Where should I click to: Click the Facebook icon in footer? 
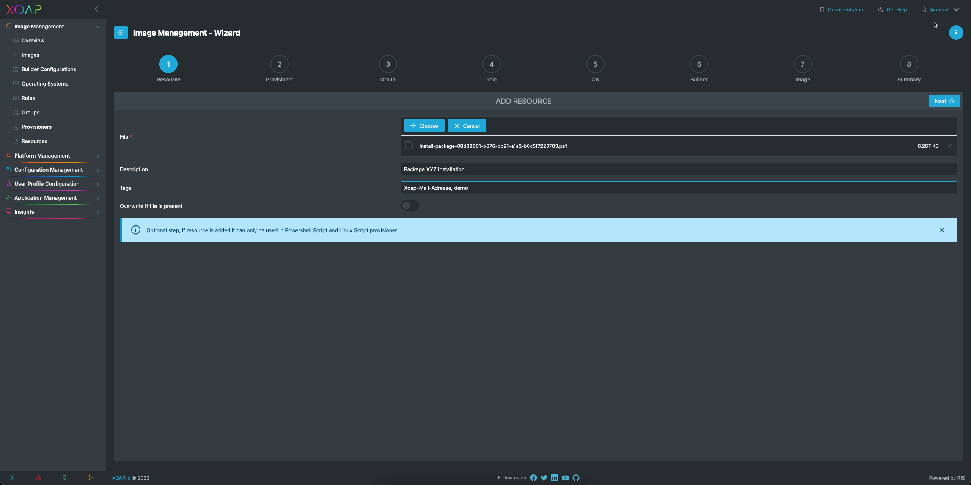pyautogui.click(x=533, y=478)
